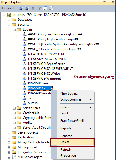This screenshot has height=160, width=116.
Task: Click the localhost server database icon
Action: [x=9, y=15]
